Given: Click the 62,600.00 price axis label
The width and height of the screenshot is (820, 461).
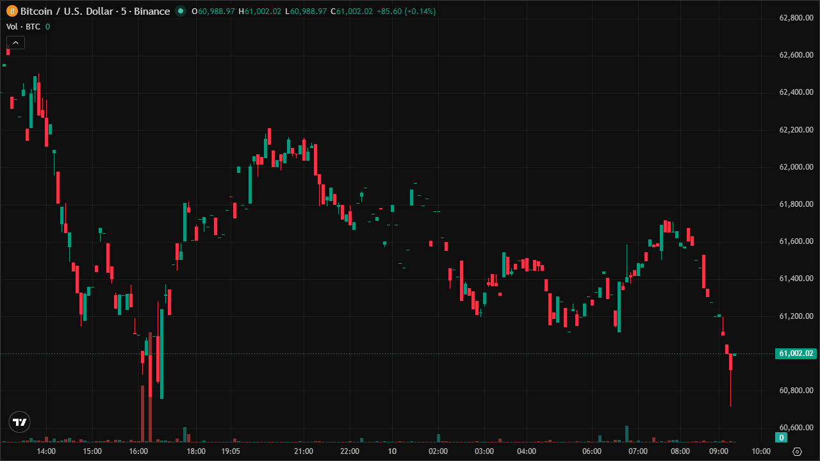Looking at the screenshot, I should click(x=796, y=55).
